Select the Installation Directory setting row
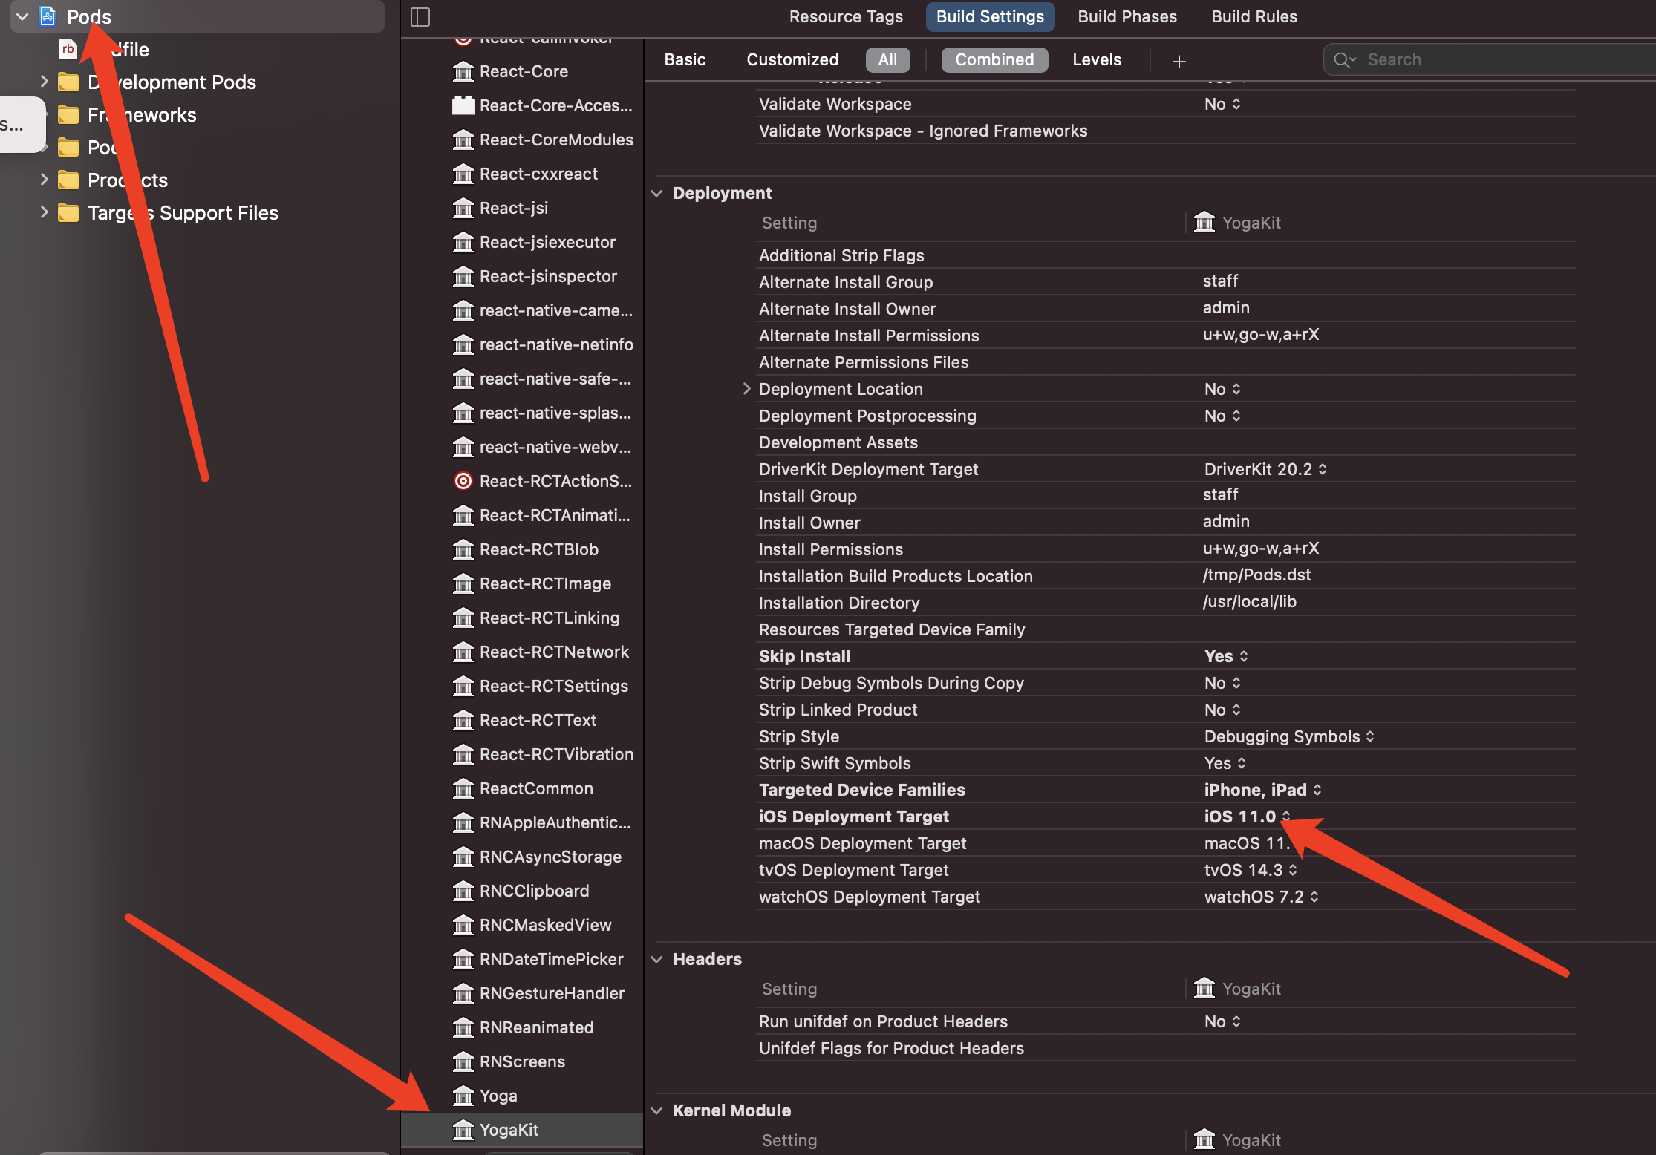The width and height of the screenshot is (1656, 1155). coord(1166,603)
